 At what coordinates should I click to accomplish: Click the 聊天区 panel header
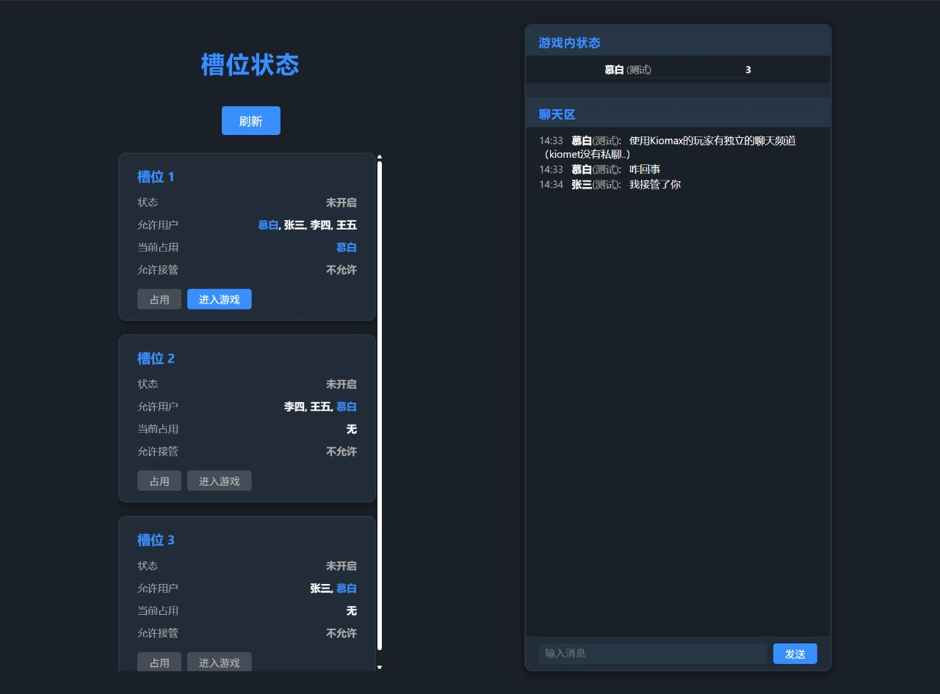(557, 114)
